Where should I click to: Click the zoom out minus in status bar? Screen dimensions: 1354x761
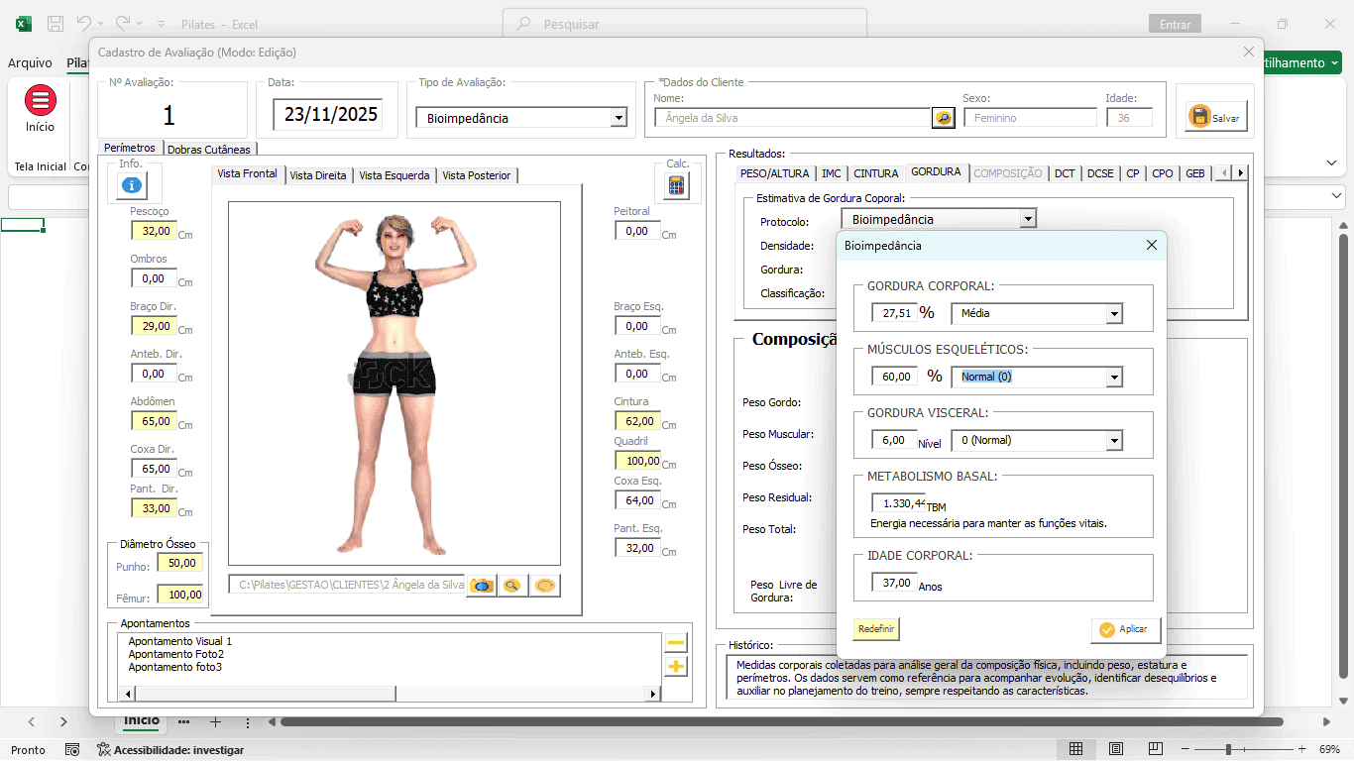coord(1185,749)
